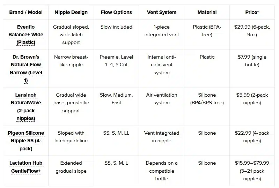Click the Flow Options column header

coord(116,12)
